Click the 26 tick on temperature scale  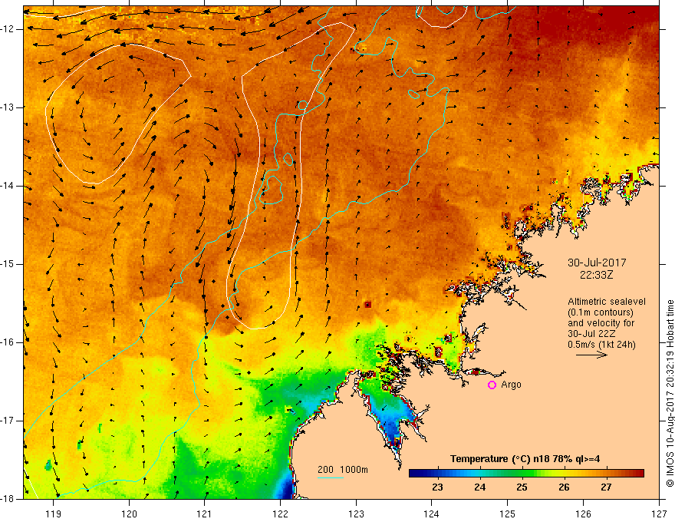pyautogui.click(x=564, y=487)
